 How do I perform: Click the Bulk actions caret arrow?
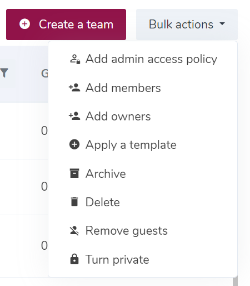(222, 23)
